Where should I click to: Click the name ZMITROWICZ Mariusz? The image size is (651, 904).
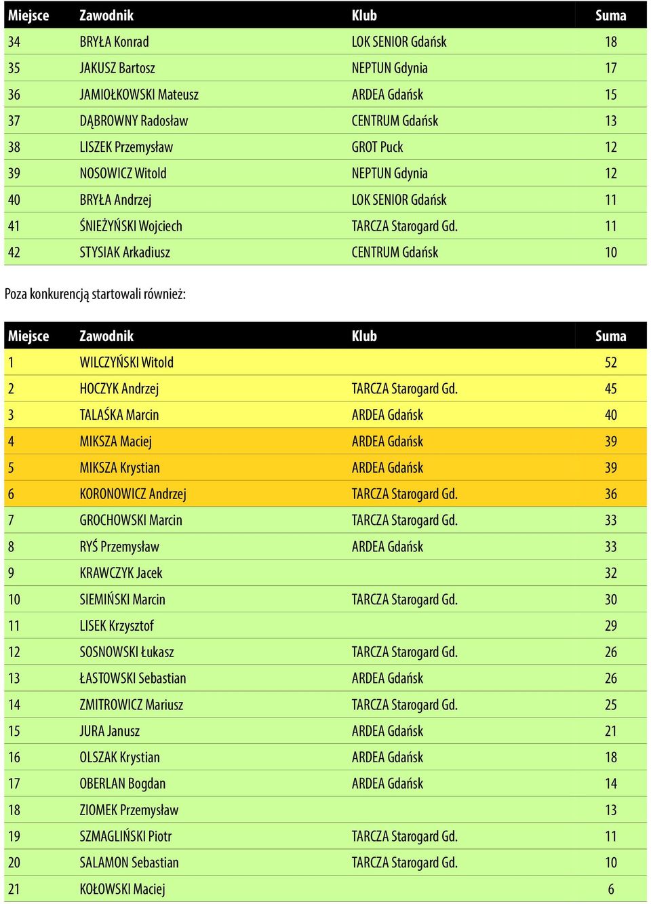click(131, 705)
